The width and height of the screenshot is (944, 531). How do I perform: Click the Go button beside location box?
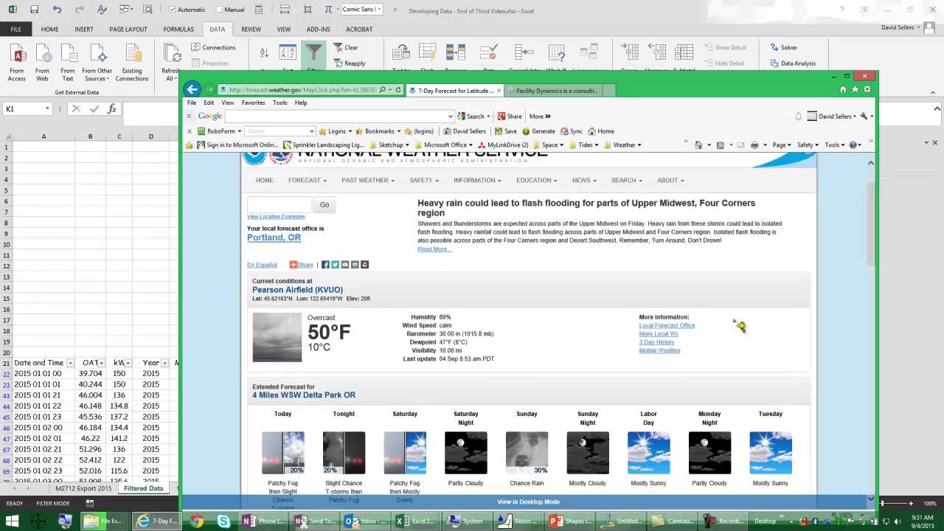324,204
